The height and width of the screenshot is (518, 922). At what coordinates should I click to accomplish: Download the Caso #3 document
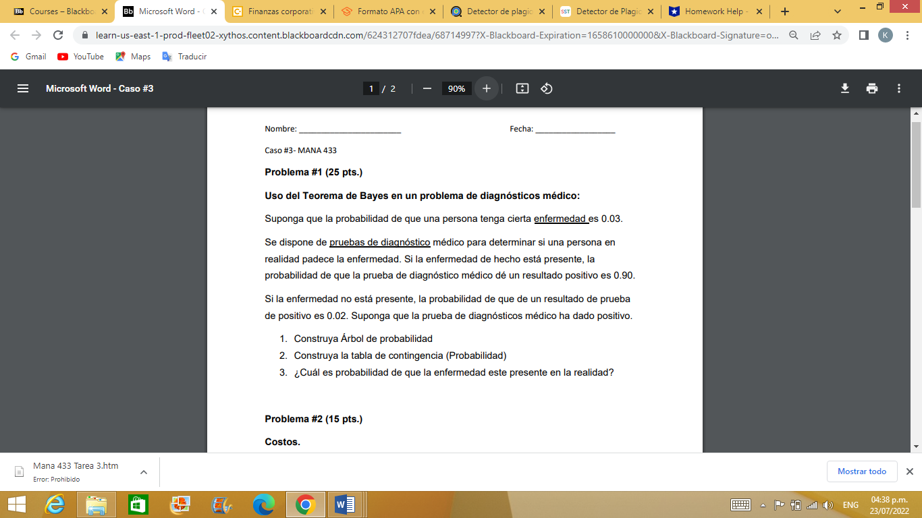tap(845, 88)
